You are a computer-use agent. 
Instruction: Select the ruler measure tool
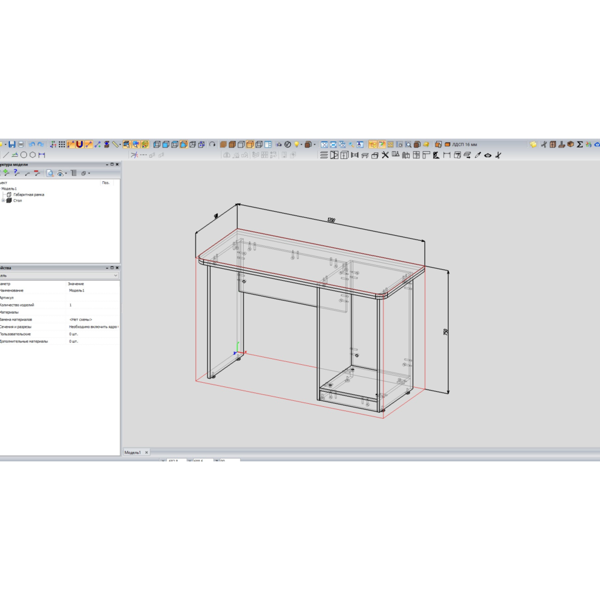pyautogui.click(x=116, y=145)
